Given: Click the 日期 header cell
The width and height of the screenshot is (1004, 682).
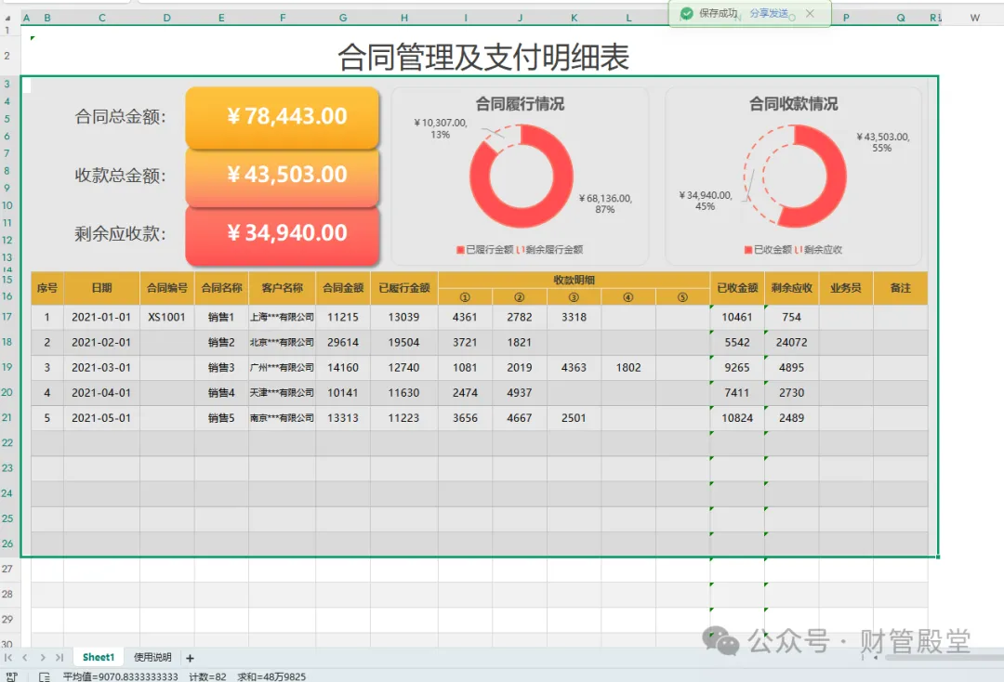Looking at the screenshot, I should click(102, 288).
